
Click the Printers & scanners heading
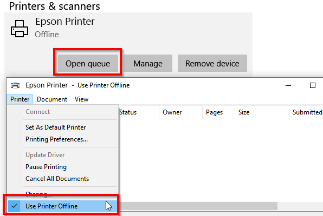[55, 6]
